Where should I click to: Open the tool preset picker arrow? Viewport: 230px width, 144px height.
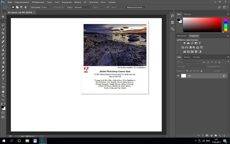8,7
